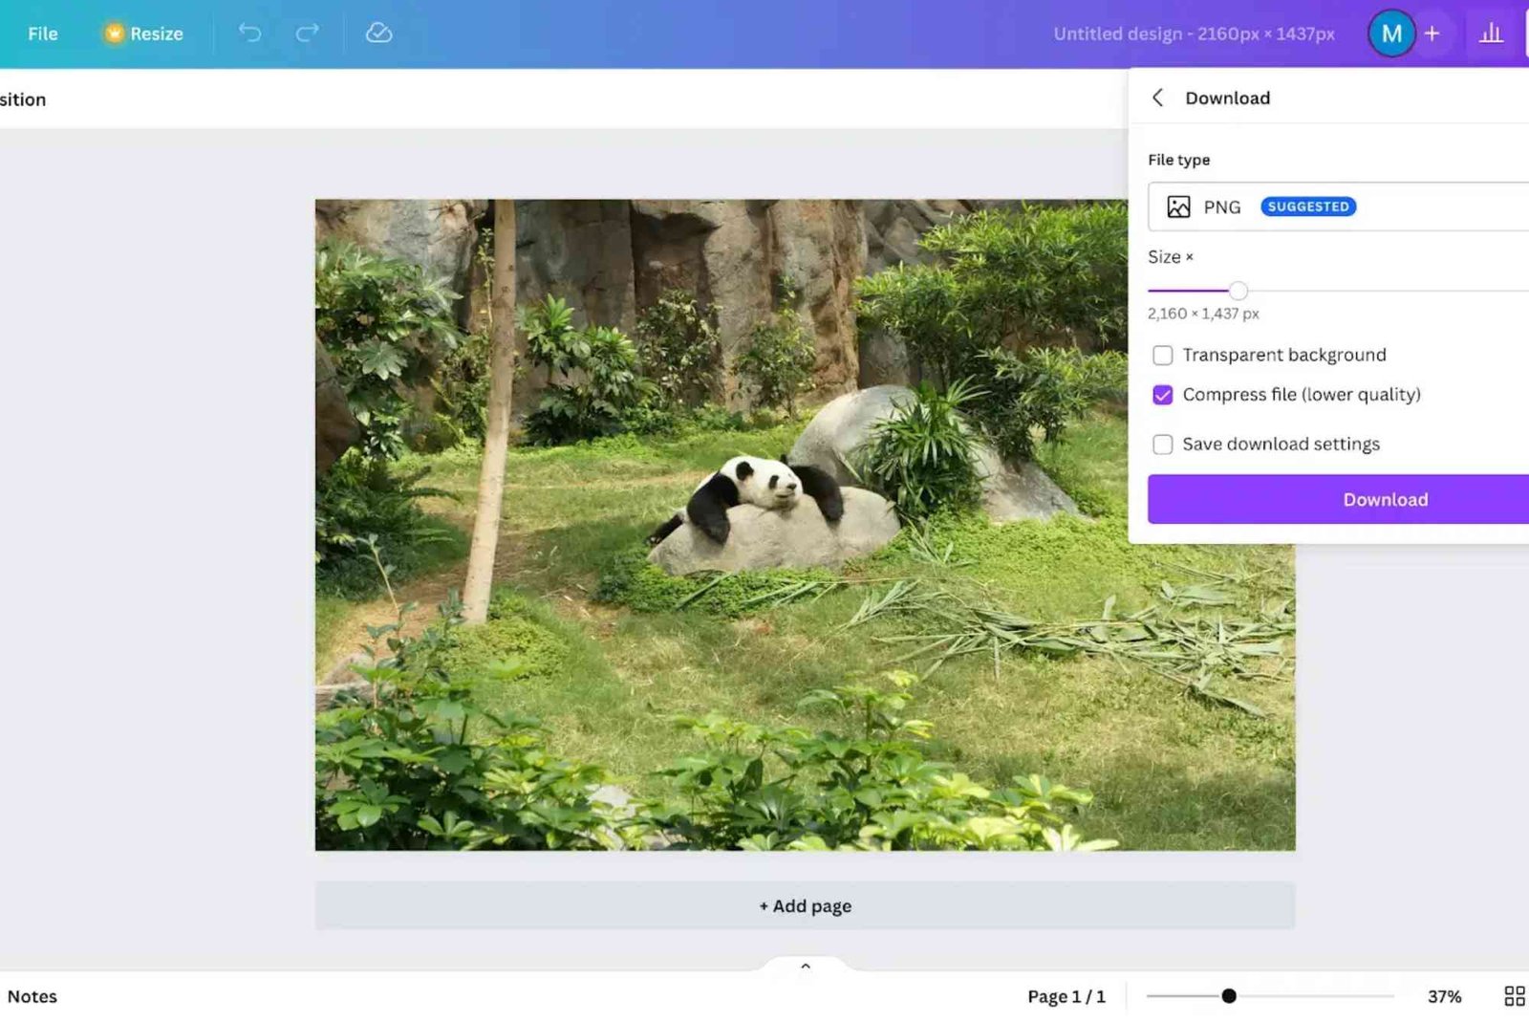Click the cloud save status icon
Viewport: 1529px width, 1021px height.
pyautogui.click(x=378, y=33)
